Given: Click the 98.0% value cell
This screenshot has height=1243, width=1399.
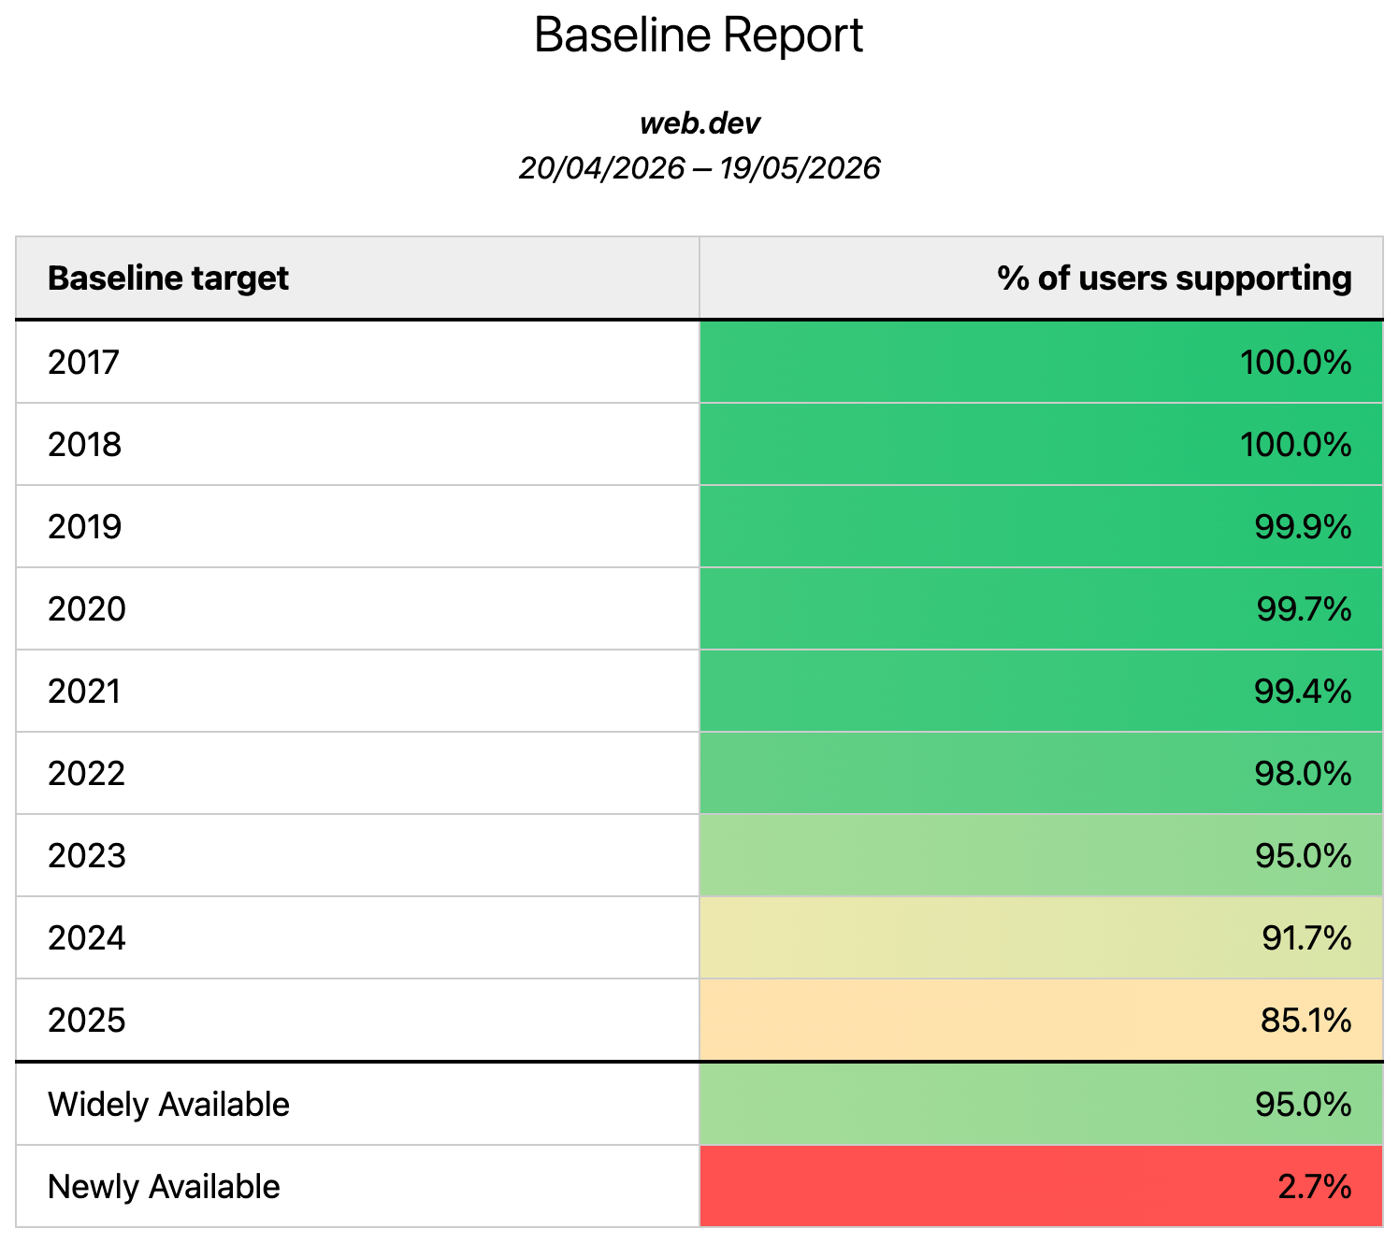Looking at the screenshot, I should pyautogui.click(x=1041, y=774).
